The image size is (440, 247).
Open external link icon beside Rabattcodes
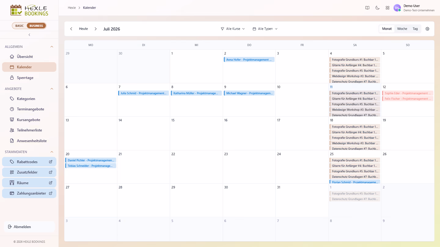(51, 162)
